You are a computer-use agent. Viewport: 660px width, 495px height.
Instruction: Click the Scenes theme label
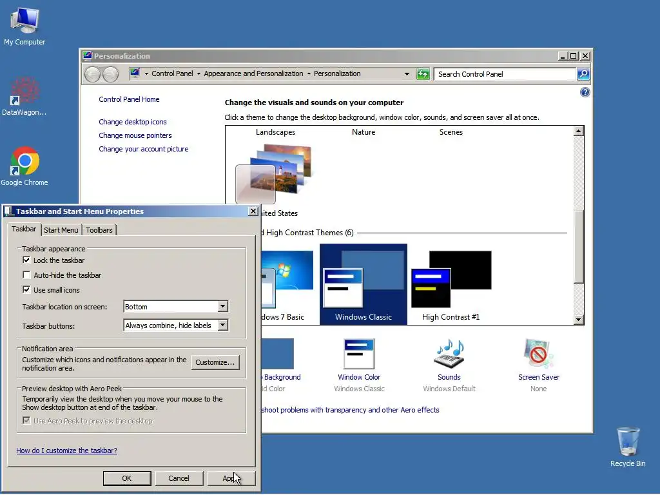point(451,132)
